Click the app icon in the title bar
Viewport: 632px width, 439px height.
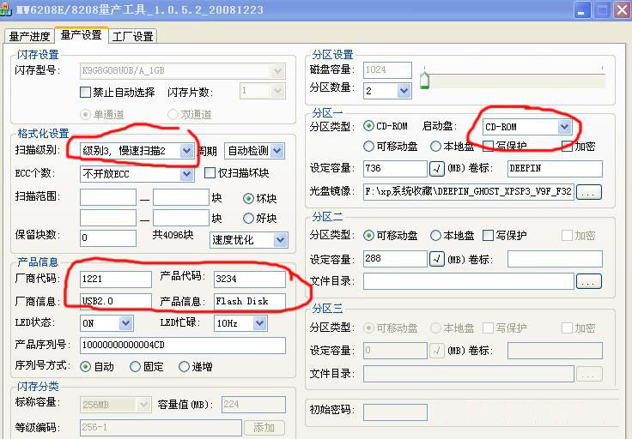tap(6, 9)
